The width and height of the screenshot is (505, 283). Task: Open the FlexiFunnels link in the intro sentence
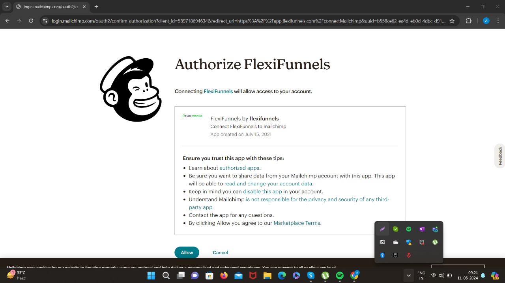point(218,91)
